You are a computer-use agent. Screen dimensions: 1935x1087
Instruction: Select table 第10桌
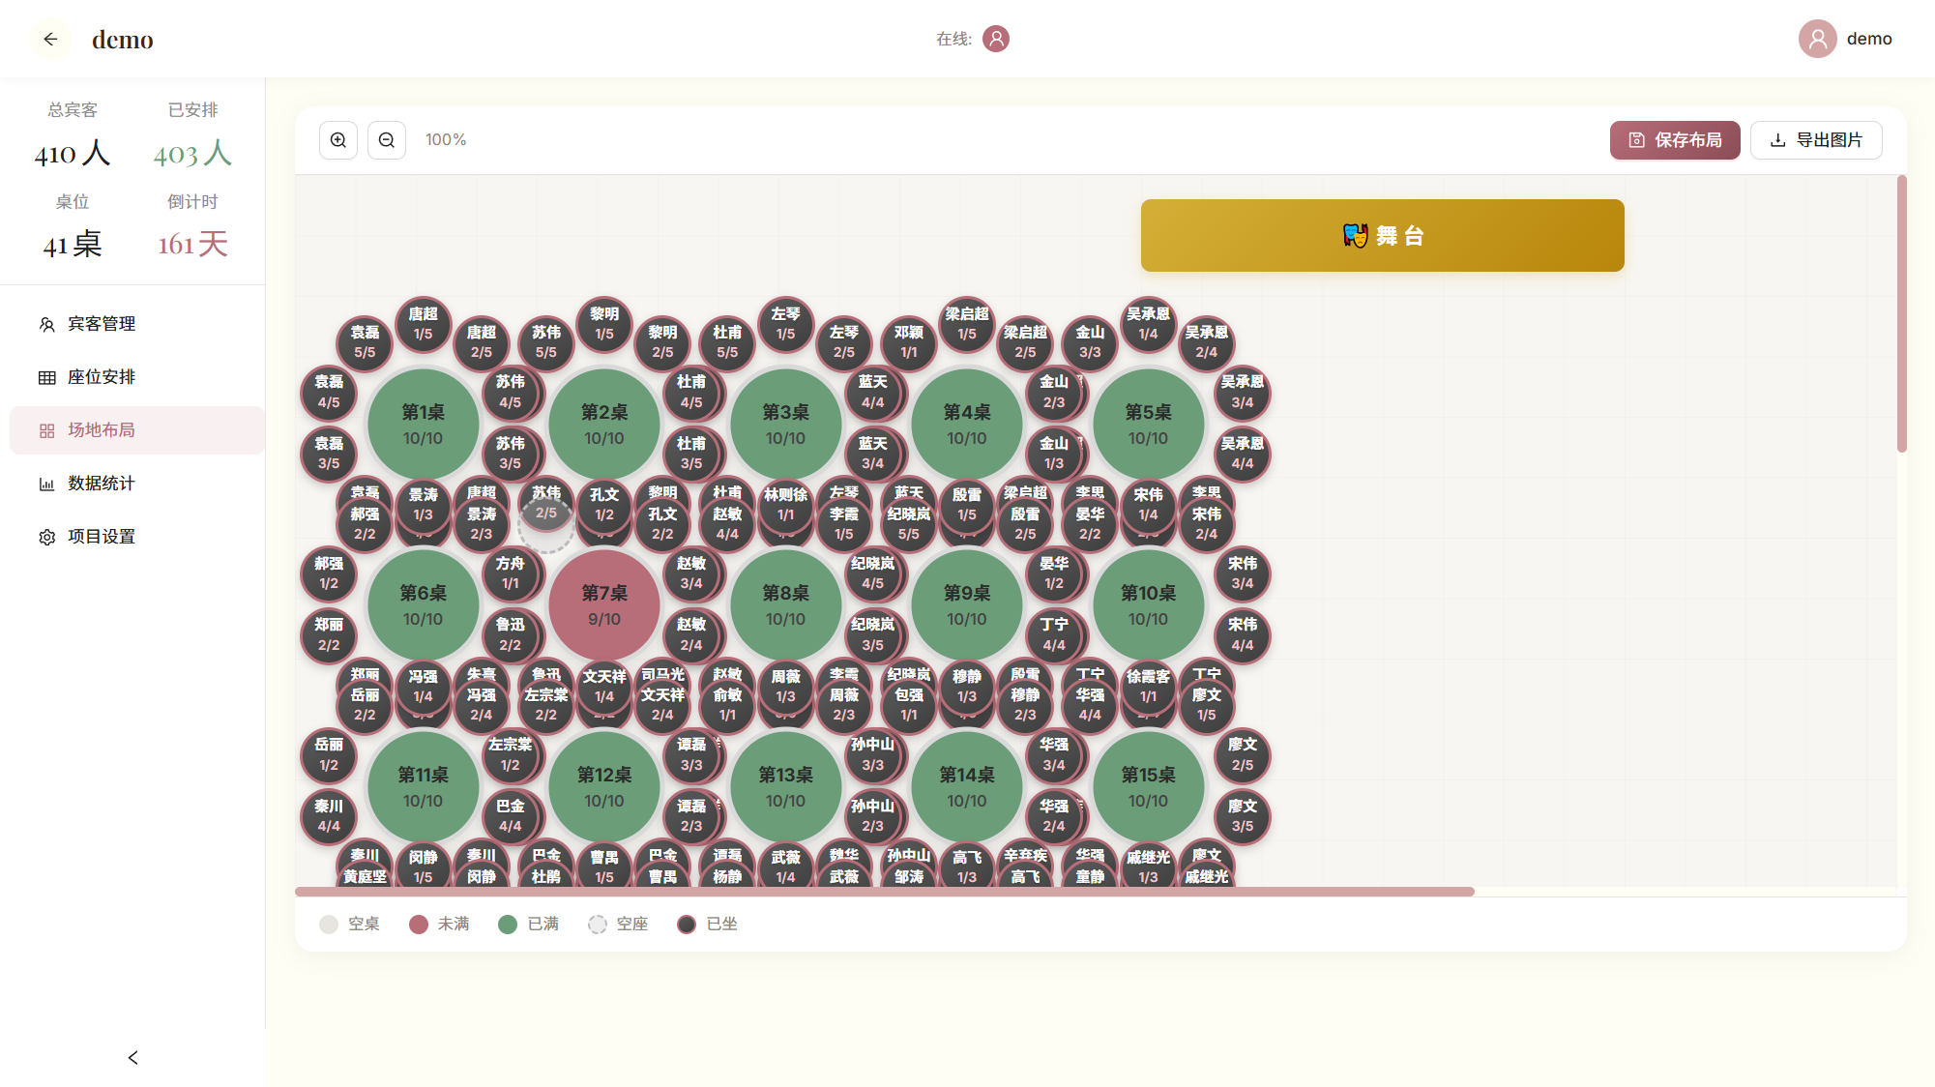(1148, 604)
